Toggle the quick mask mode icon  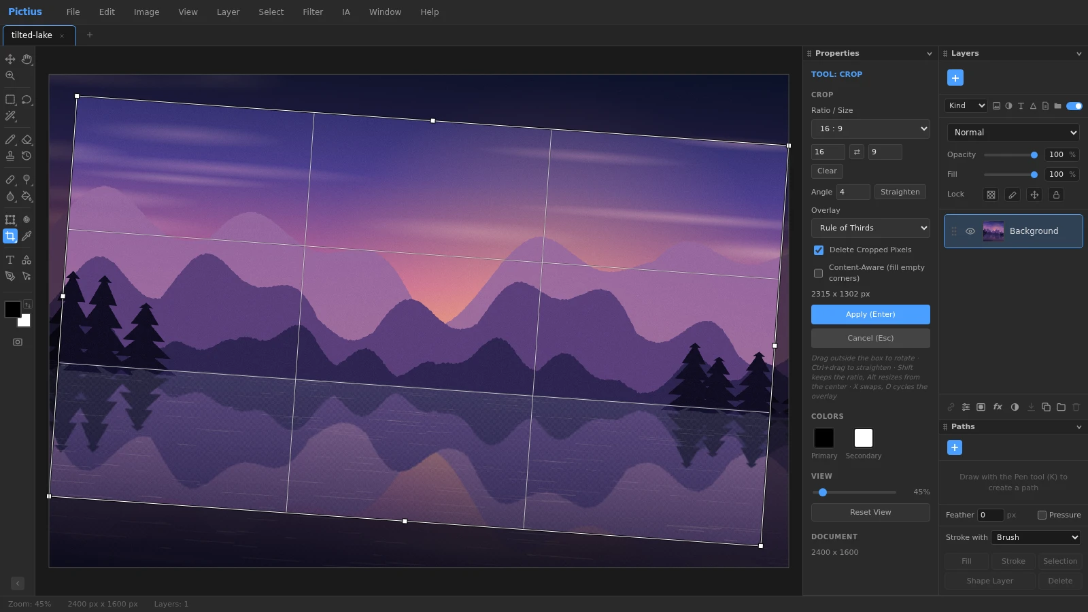(18, 342)
